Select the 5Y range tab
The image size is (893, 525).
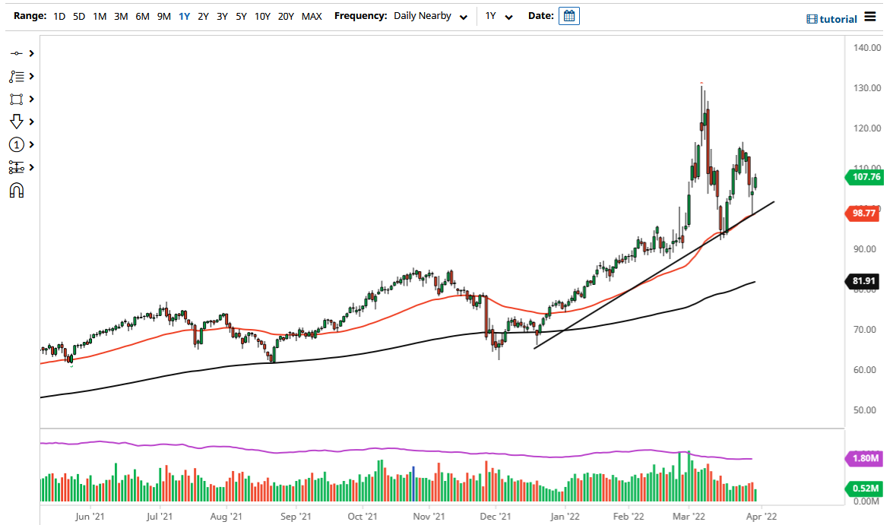point(241,15)
